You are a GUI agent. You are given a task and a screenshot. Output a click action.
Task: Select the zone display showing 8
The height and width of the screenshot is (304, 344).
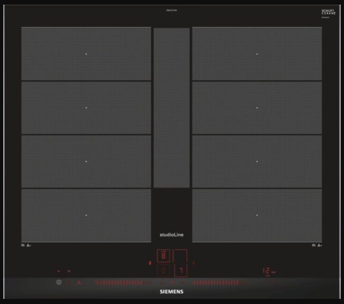163,256
